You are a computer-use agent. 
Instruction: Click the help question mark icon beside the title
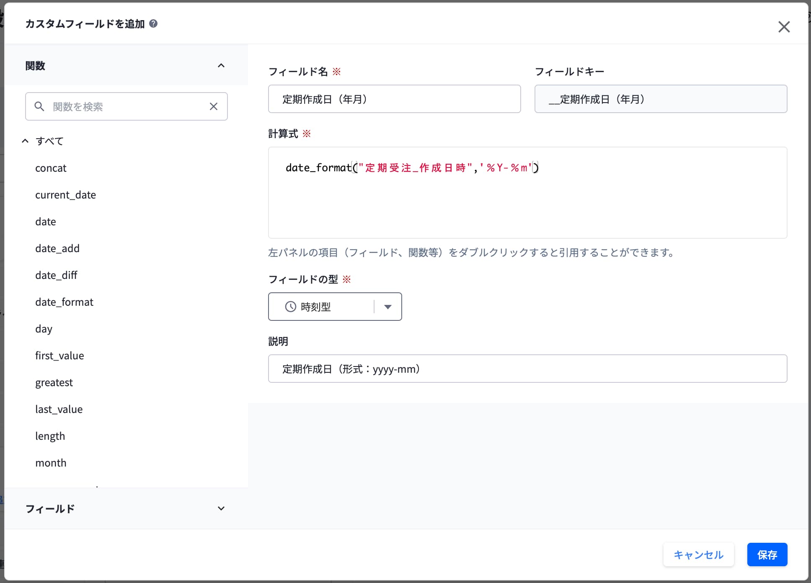click(x=153, y=23)
